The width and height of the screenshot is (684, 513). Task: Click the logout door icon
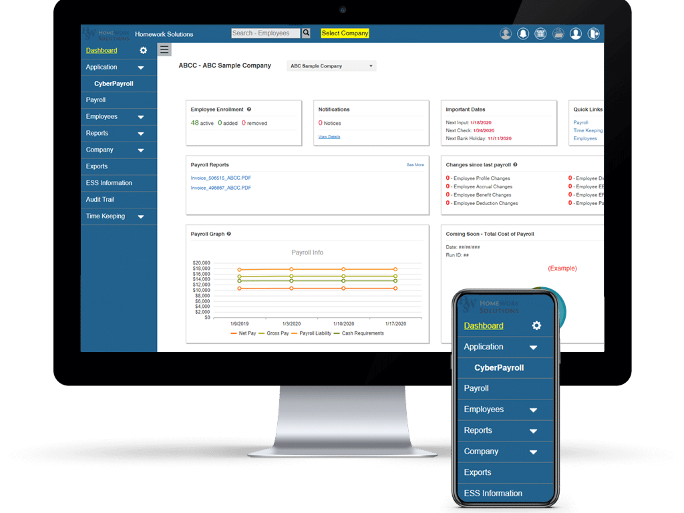[593, 33]
